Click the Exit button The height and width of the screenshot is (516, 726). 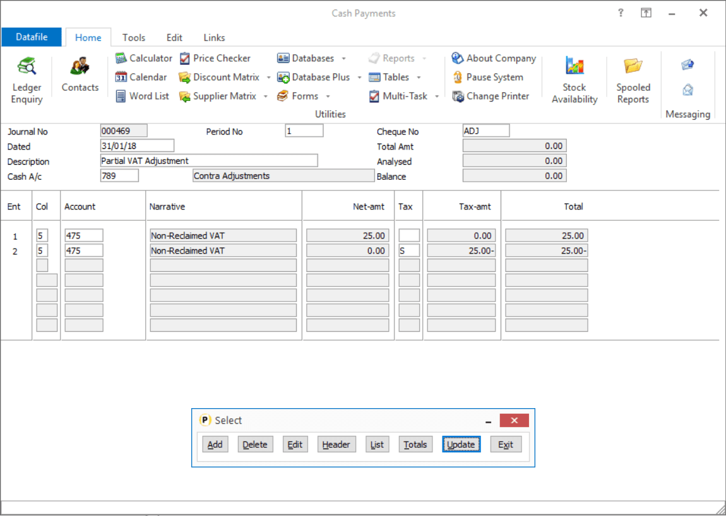coord(506,444)
